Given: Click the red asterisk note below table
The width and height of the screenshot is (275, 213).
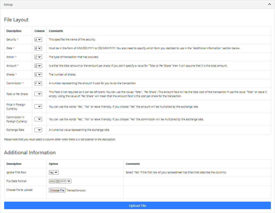Looking at the screenshot, I should point(60,139).
